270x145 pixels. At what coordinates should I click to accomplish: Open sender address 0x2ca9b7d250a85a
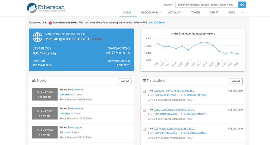[167, 133]
